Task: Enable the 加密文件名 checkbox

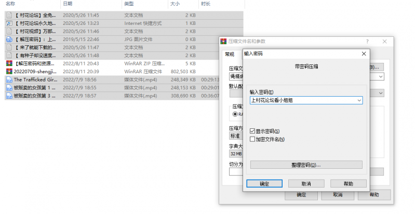Action: tap(252, 139)
